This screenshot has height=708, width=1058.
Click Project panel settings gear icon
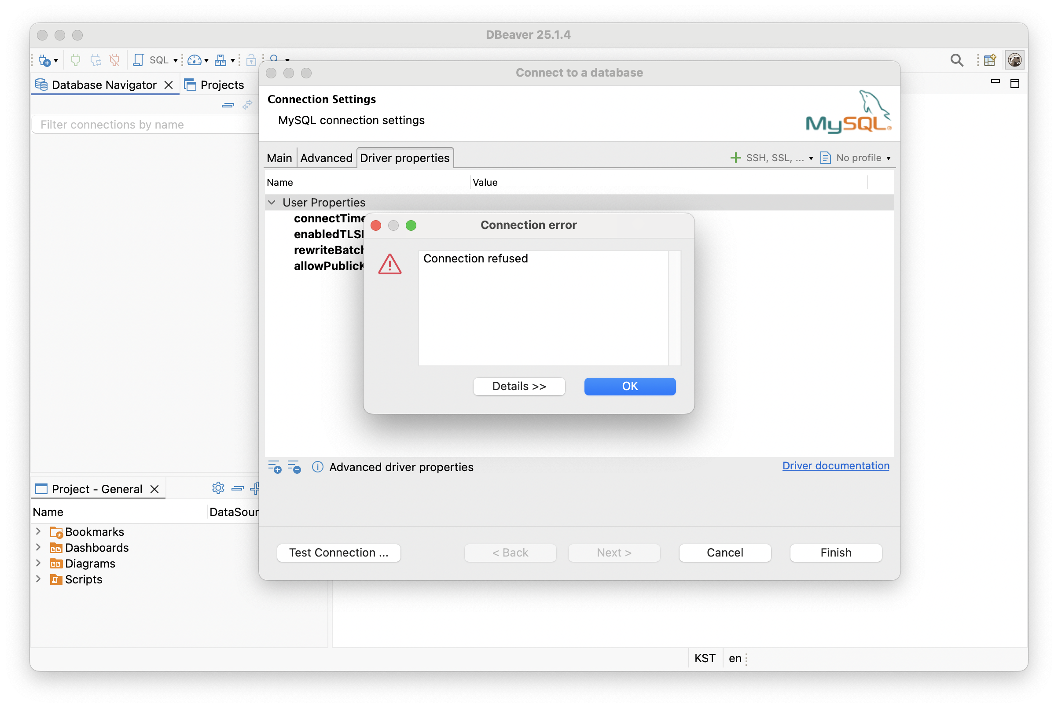coord(218,488)
